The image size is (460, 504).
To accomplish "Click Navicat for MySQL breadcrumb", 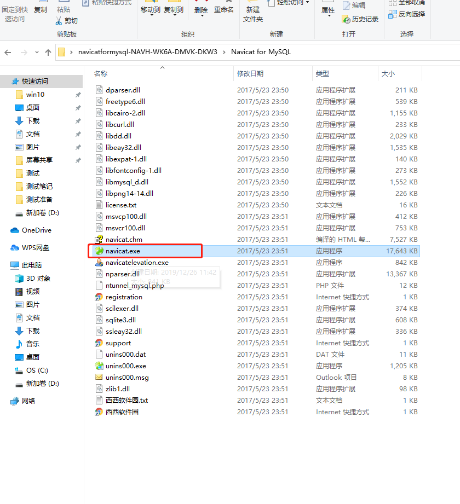I will point(261,52).
